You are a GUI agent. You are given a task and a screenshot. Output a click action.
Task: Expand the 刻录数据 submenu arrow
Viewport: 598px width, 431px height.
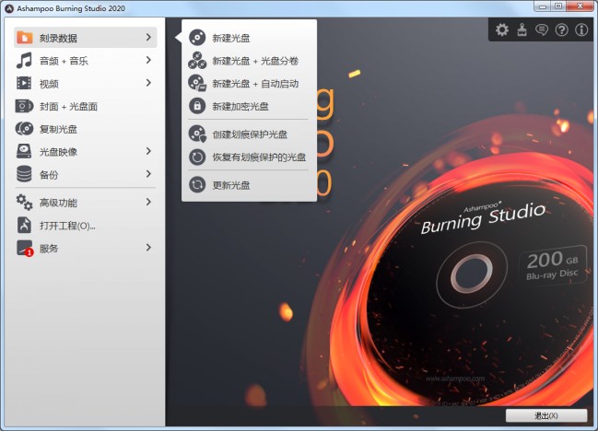(x=148, y=38)
